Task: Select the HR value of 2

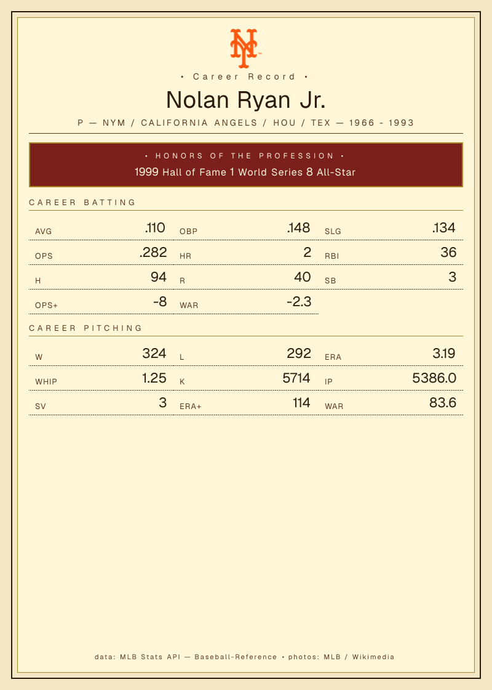Action: [307, 252]
